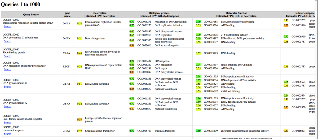The width and height of the screenshot is (318, 139).
Task: Click the GO:0006270 identifier
Action: 144,25
